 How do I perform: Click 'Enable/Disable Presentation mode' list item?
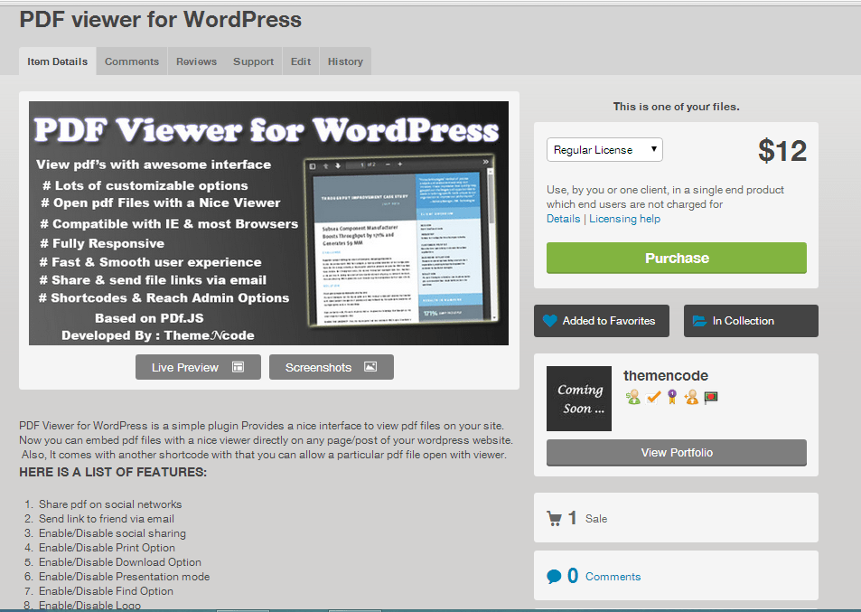[x=124, y=576]
